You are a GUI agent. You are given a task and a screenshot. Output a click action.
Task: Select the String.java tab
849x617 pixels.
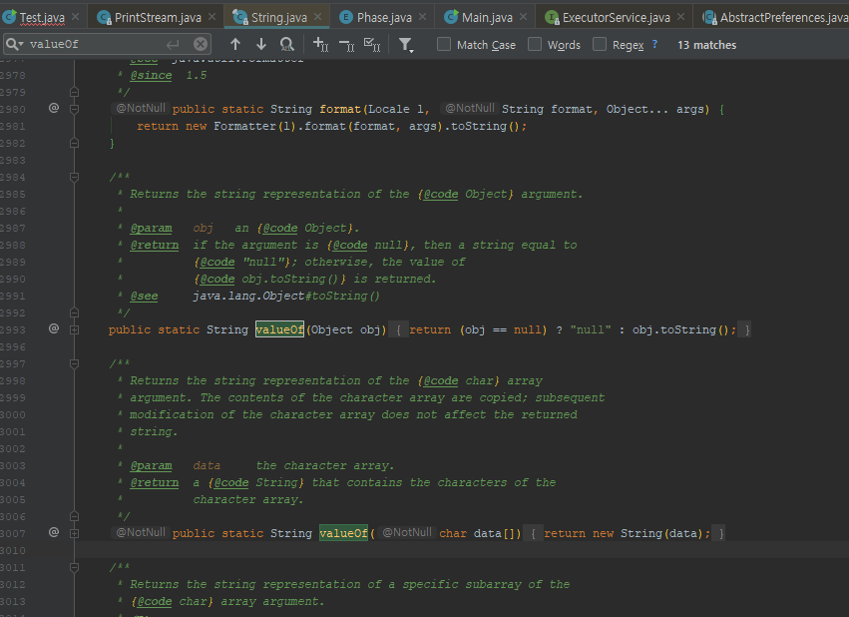[x=279, y=18]
